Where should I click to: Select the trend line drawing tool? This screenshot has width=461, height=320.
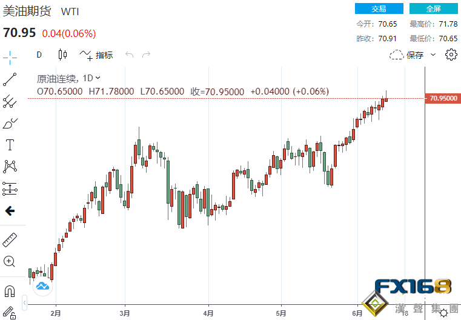(x=10, y=79)
